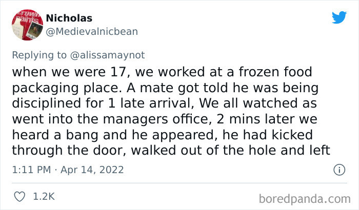Open the @Medievalnicbean handle
Viewport: 359px width, 210px height.
(x=92, y=32)
